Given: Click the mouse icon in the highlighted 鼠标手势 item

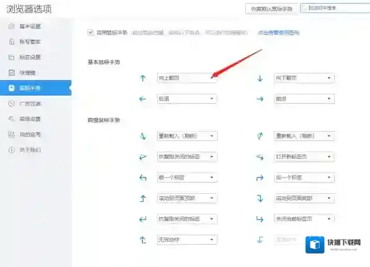Looking at the screenshot, I should [x=12, y=88].
